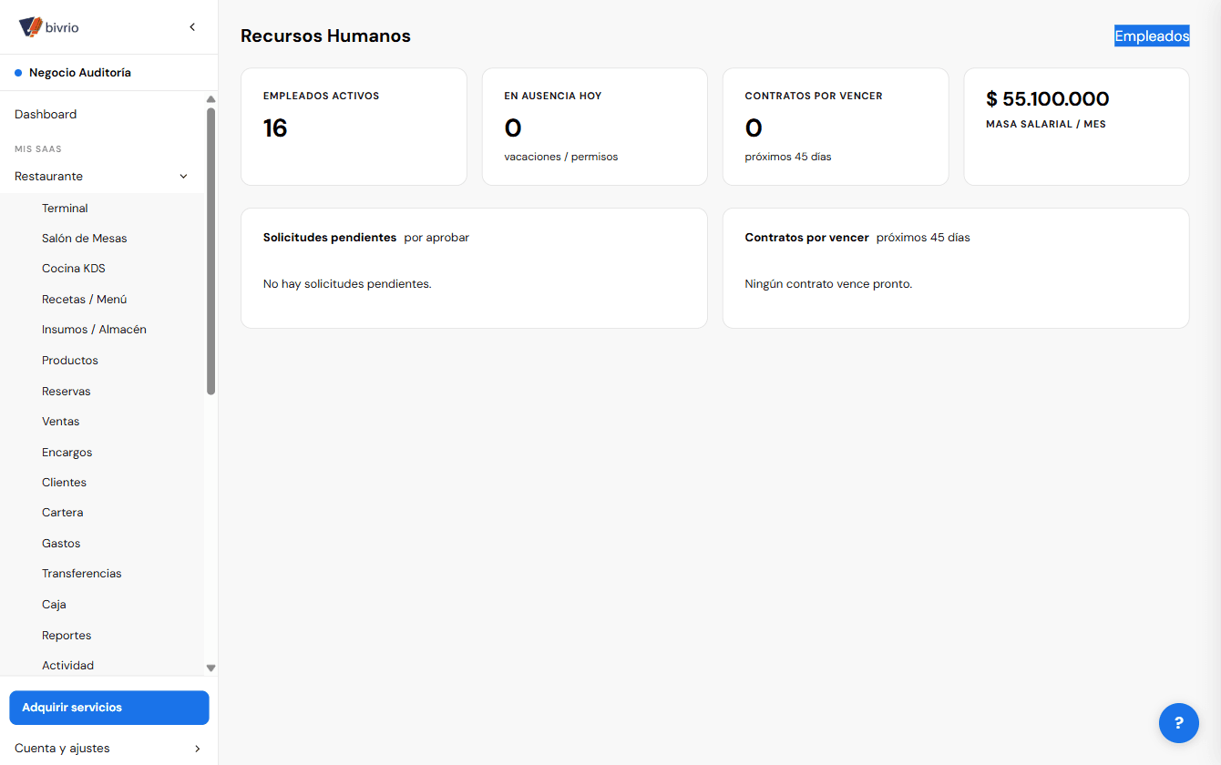
Task: Click the MIS SAAS section label
Action: coord(38,148)
